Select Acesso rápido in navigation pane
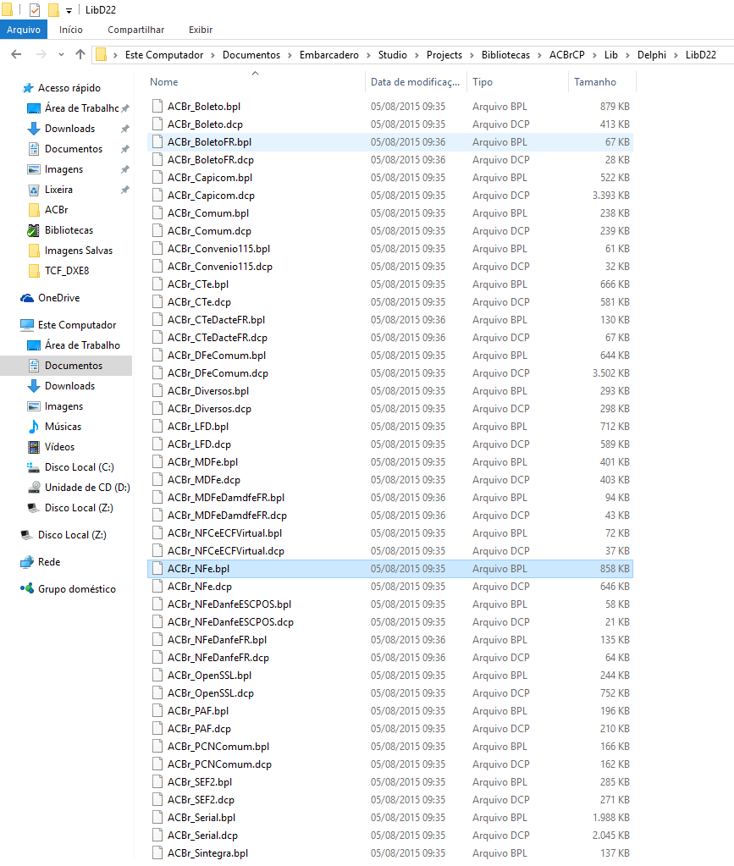The width and height of the screenshot is (734, 866). pyautogui.click(x=69, y=88)
